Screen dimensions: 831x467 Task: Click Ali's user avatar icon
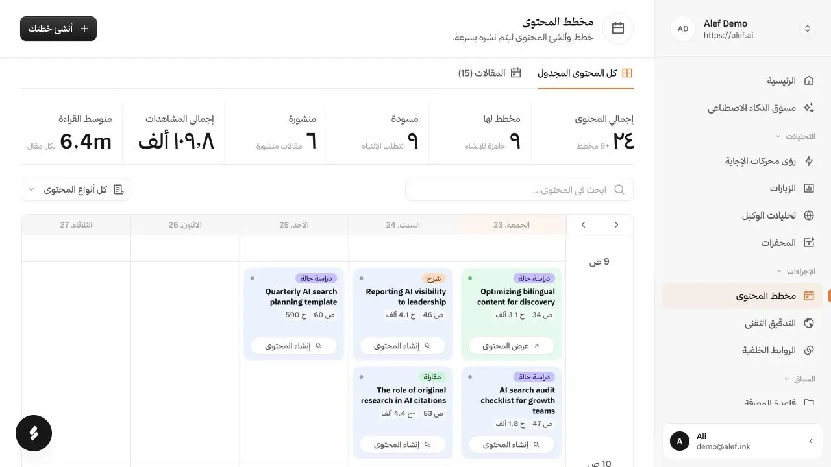(x=680, y=441)
